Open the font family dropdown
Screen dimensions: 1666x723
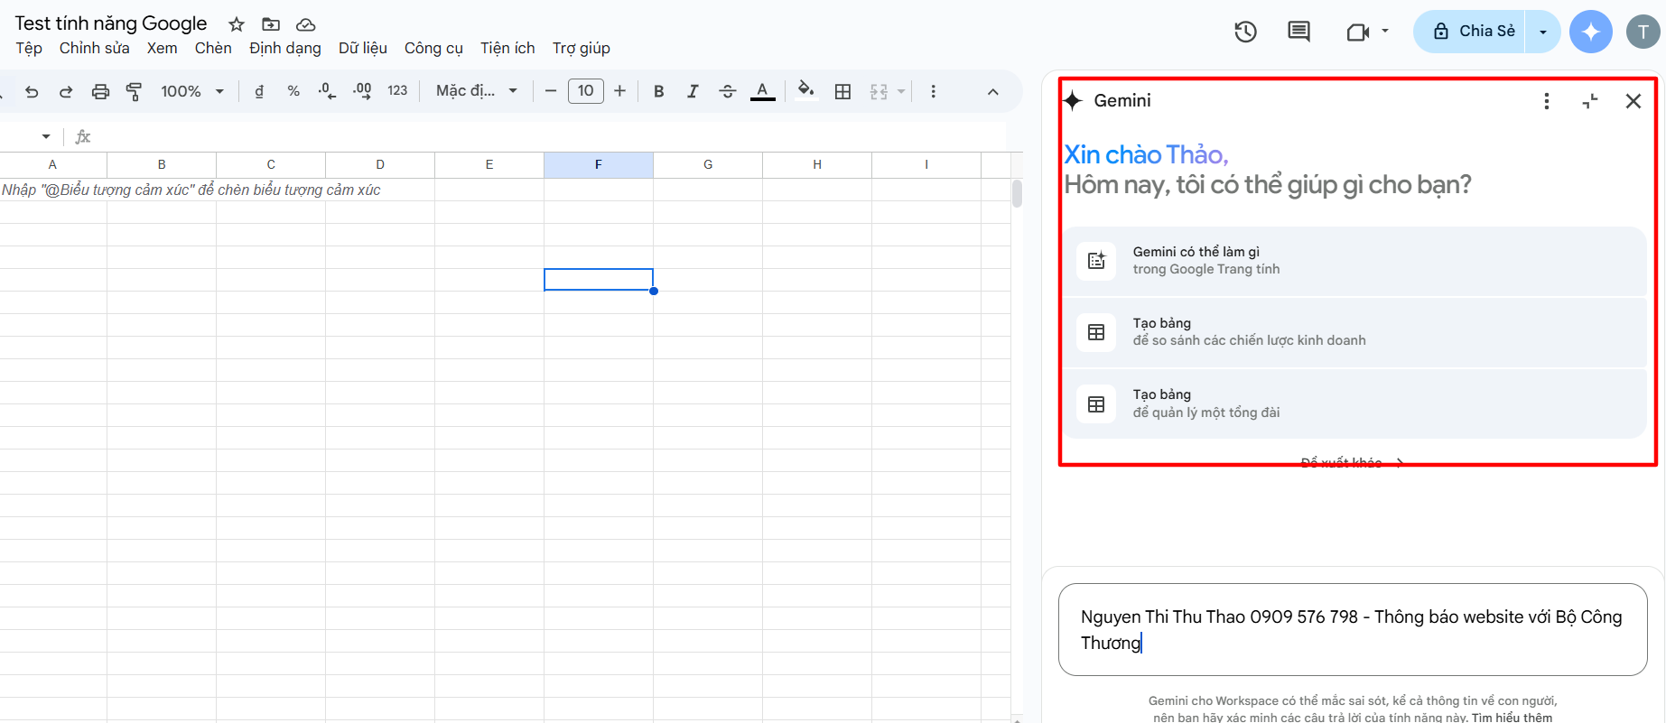(476, 91)
